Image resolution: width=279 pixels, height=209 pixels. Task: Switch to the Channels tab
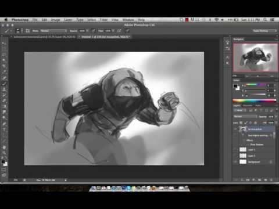click(x=248, y=106)
